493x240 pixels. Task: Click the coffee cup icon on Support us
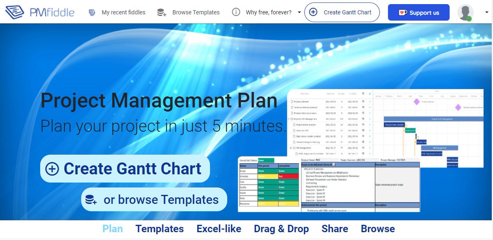(x=403, y=13)
